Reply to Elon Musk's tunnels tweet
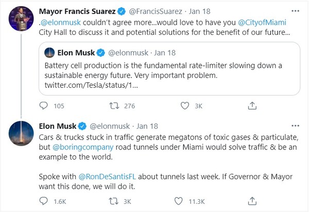The width and height of the screenshot is (309, 212). click(44, 201)
